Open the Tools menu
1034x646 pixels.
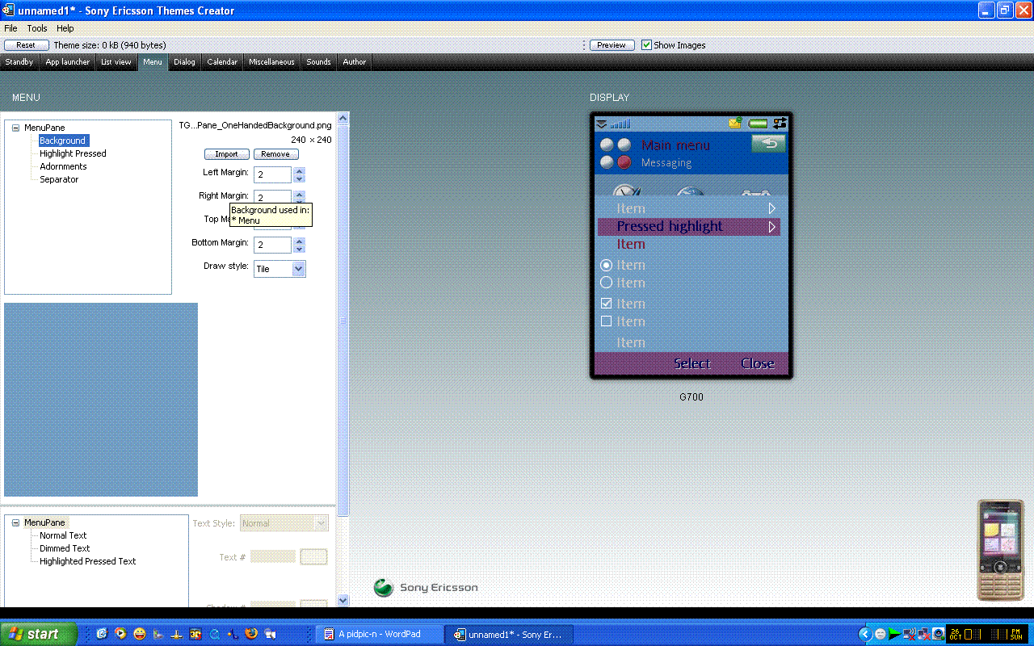click(x=37, y=28)
